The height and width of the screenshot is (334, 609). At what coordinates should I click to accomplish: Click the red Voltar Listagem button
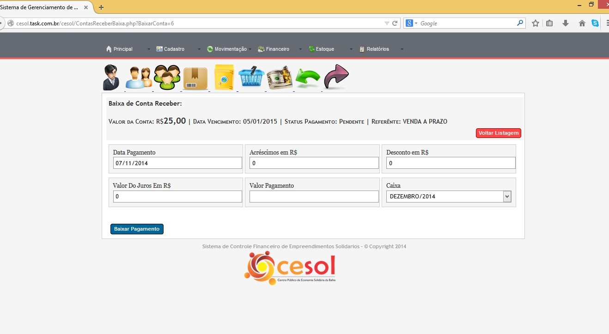[498, 133]
